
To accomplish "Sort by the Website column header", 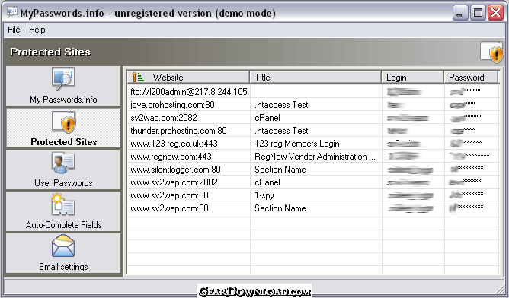I will point(188,77).
